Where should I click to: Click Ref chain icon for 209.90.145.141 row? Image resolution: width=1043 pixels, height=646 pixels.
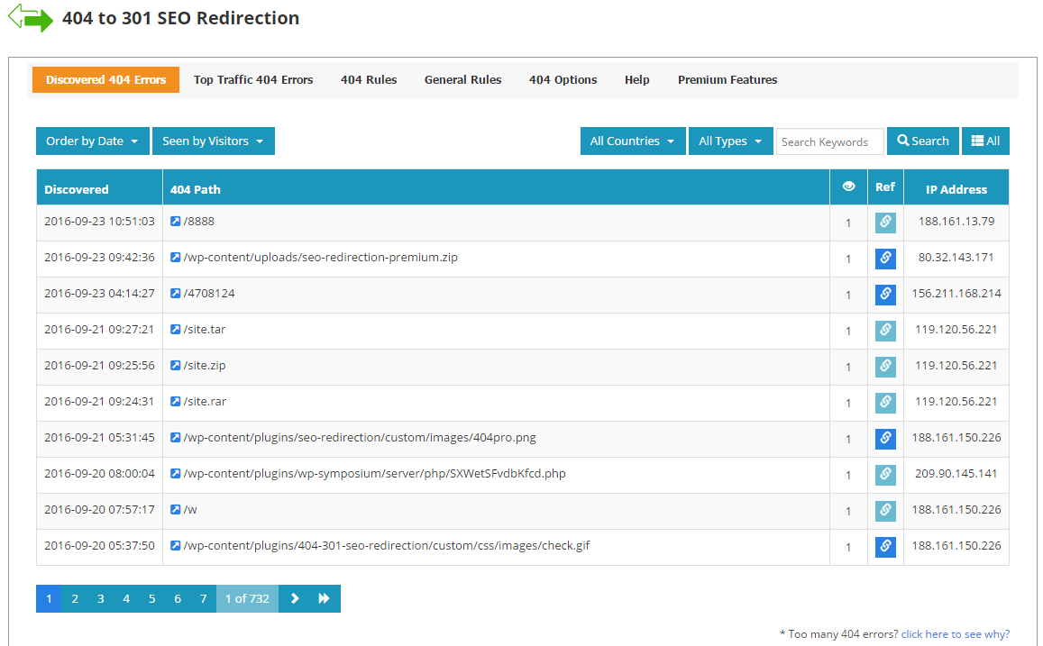click(885, 475)
